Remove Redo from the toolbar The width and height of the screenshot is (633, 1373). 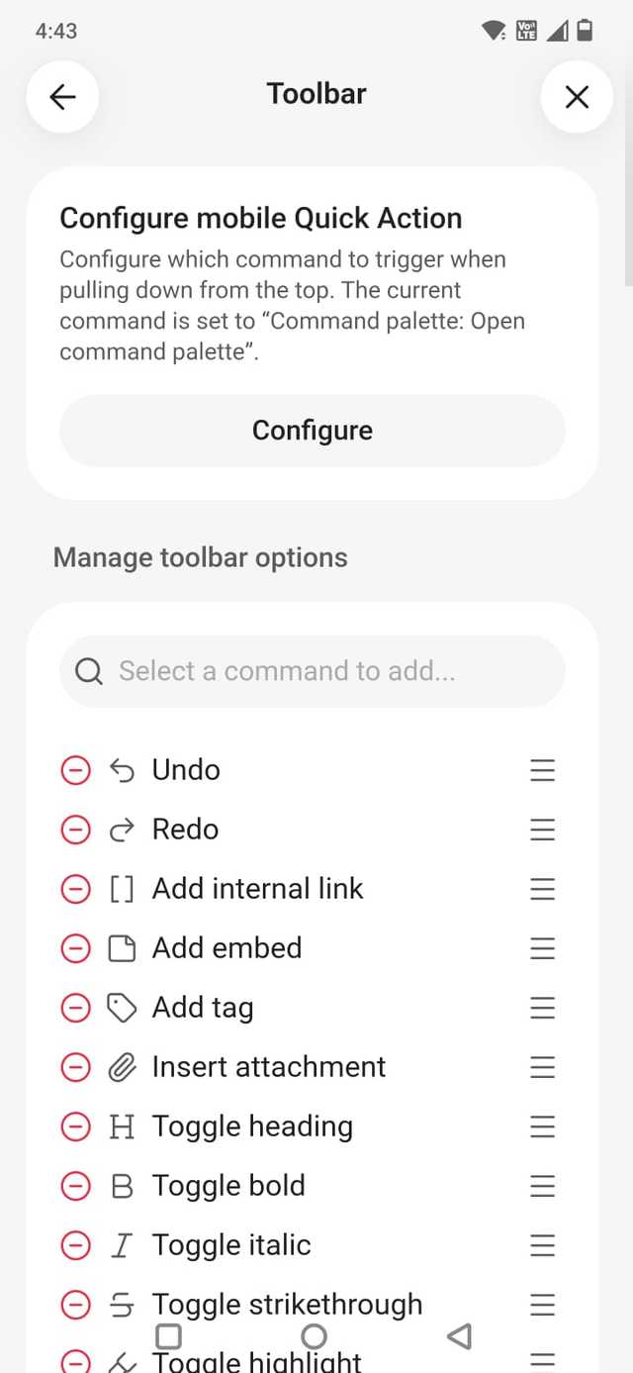[76, 830]
